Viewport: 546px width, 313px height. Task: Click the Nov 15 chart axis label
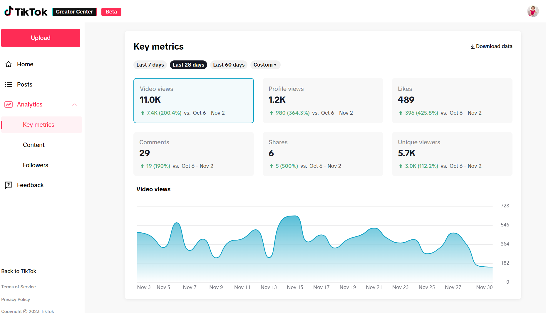pos(295,287)
